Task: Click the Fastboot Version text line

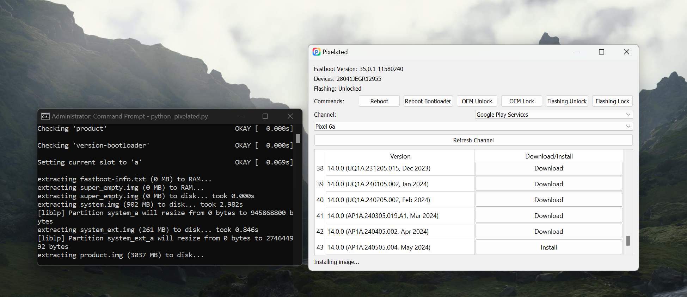Action: point(358,69)
